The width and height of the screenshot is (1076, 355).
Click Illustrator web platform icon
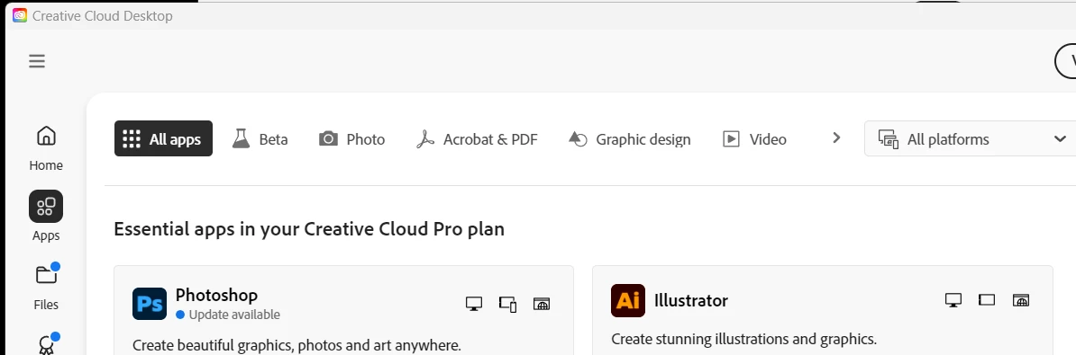coord(1021,299)
